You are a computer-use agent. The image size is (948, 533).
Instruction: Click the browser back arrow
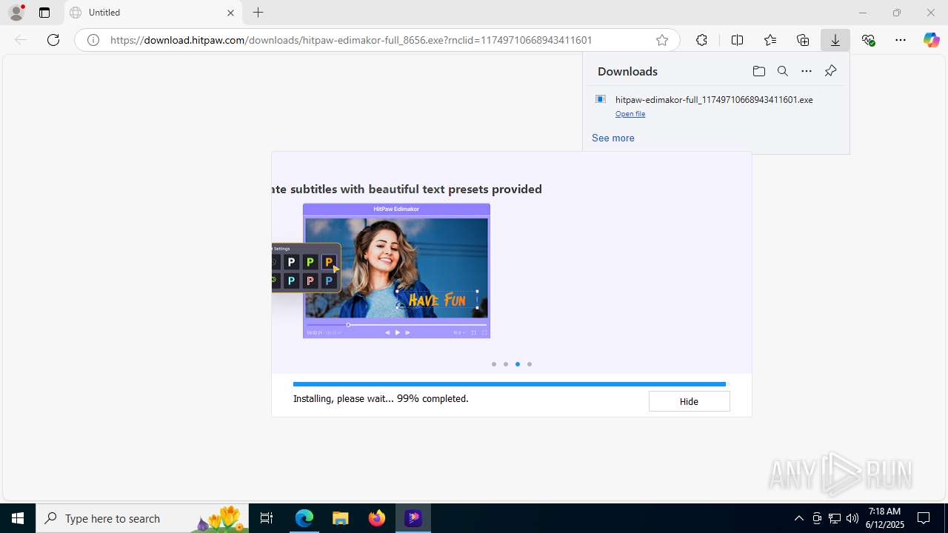coord(21,40)
